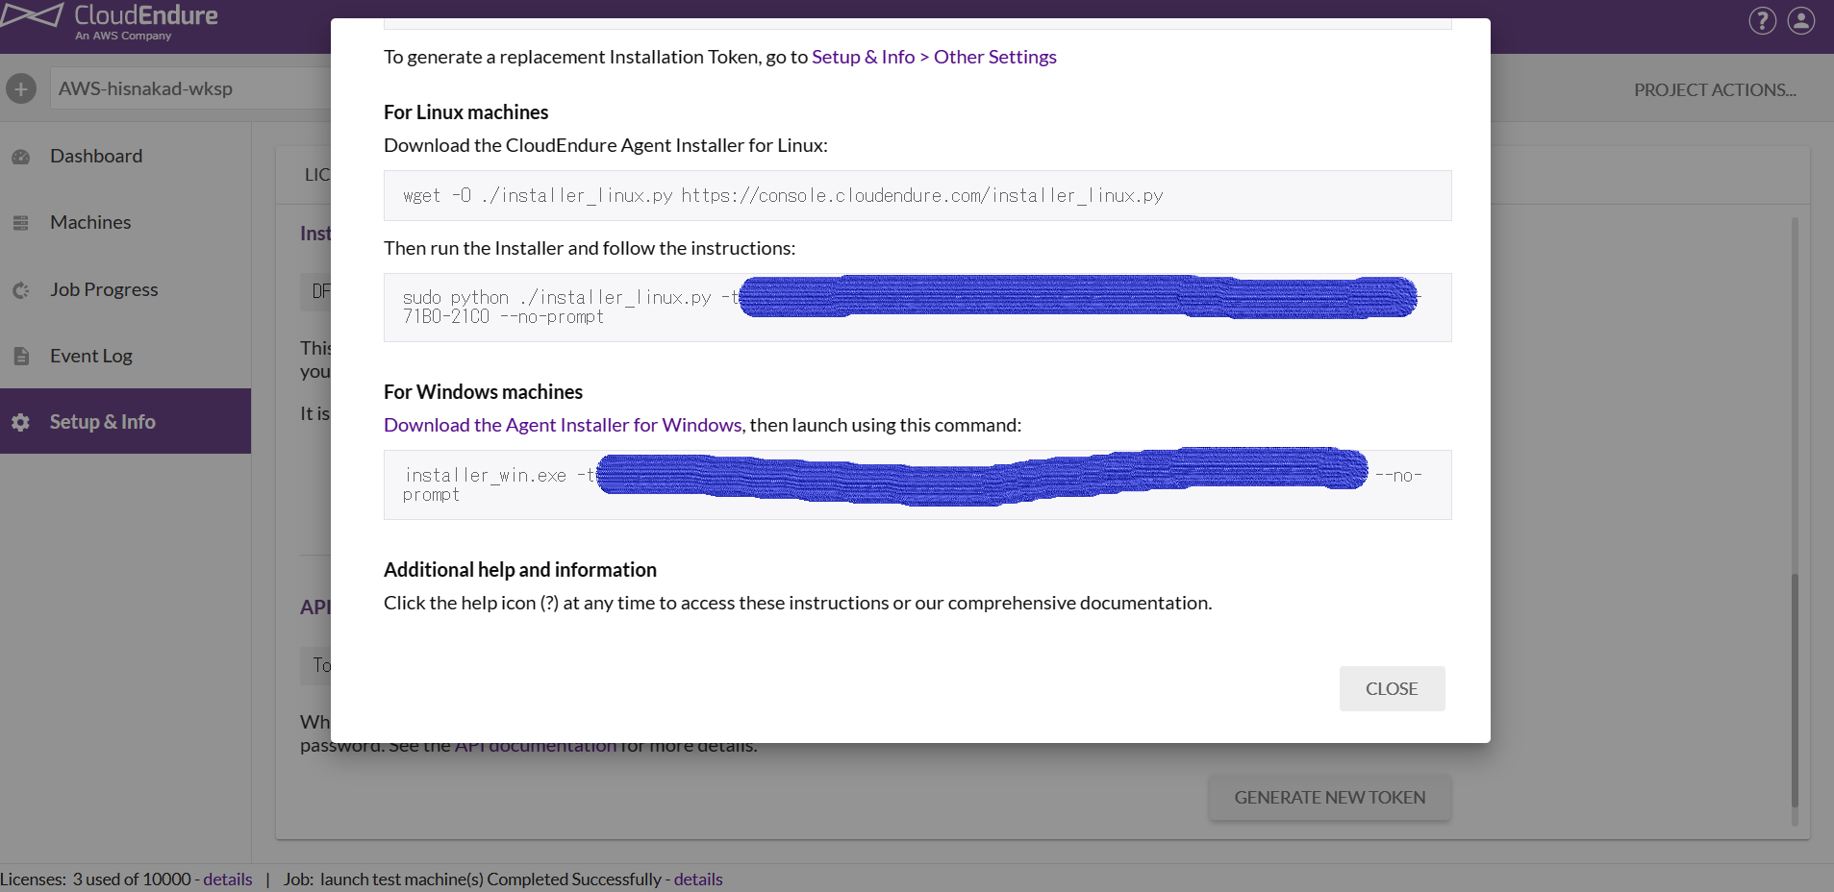Download the Agent Installer for Windows
1834x892 pixels.
[563, 425]
